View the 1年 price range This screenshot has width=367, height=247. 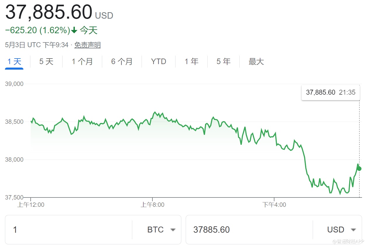point(191,61)
